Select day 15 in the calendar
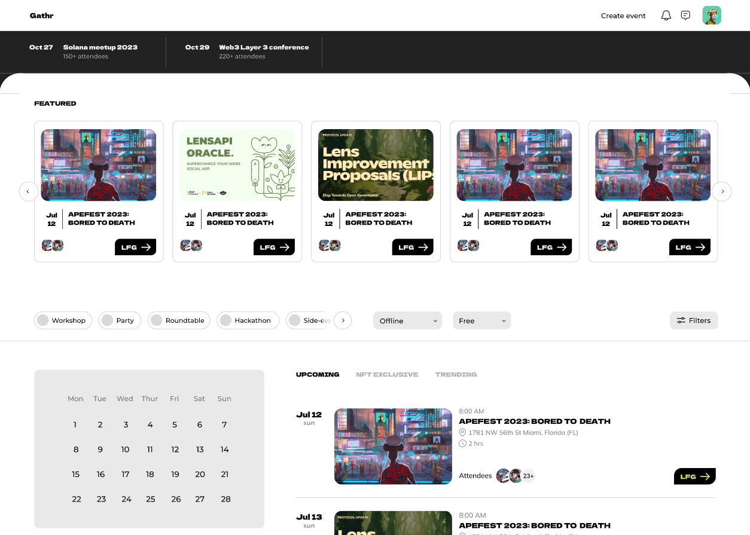This screenshot has height=535, width=750. pos(76,474)
